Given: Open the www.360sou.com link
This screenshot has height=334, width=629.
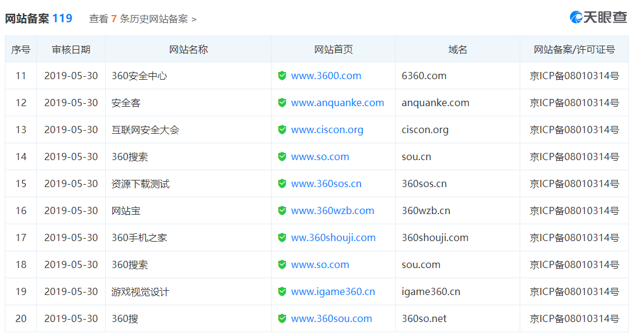Looking at the screenshot, I should (332, 319).
